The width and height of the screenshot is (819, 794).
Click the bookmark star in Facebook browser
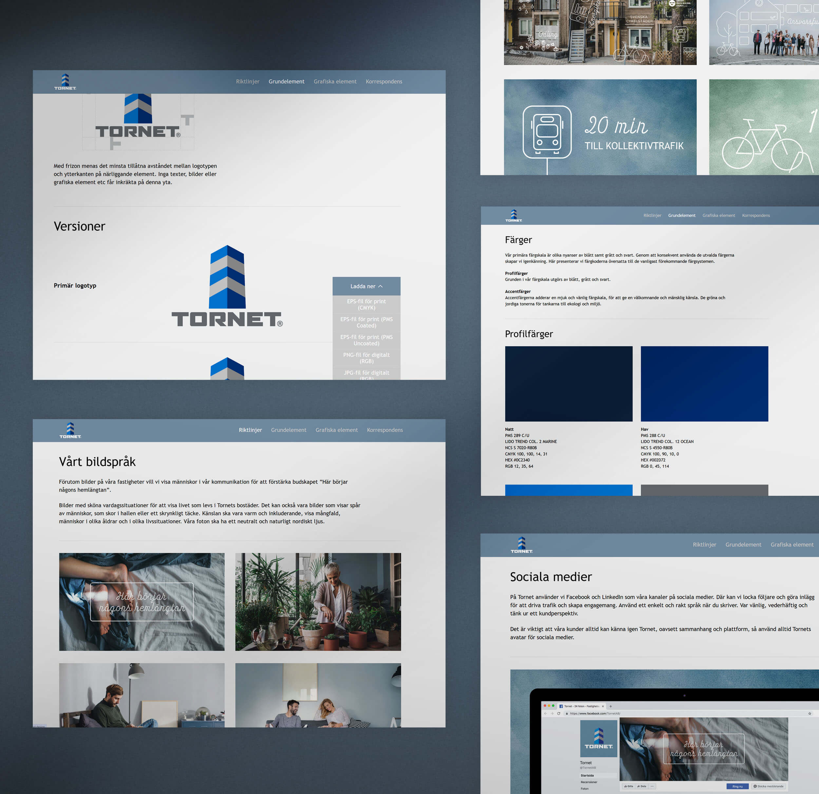[x=809, y=713]
